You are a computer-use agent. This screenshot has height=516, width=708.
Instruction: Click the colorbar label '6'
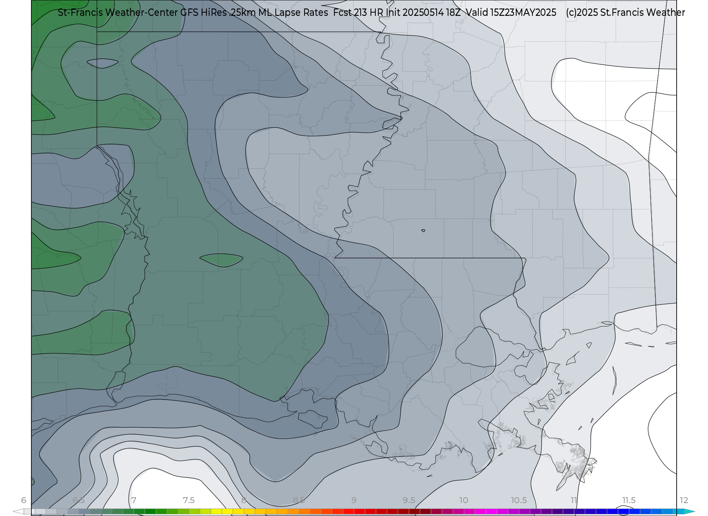click(24, 500)
